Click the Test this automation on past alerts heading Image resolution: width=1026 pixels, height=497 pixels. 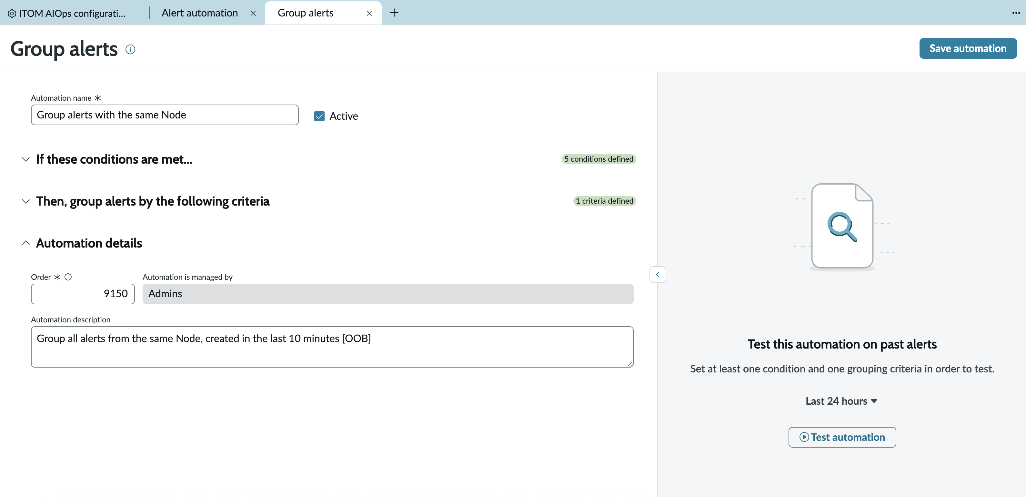[841, 344]
